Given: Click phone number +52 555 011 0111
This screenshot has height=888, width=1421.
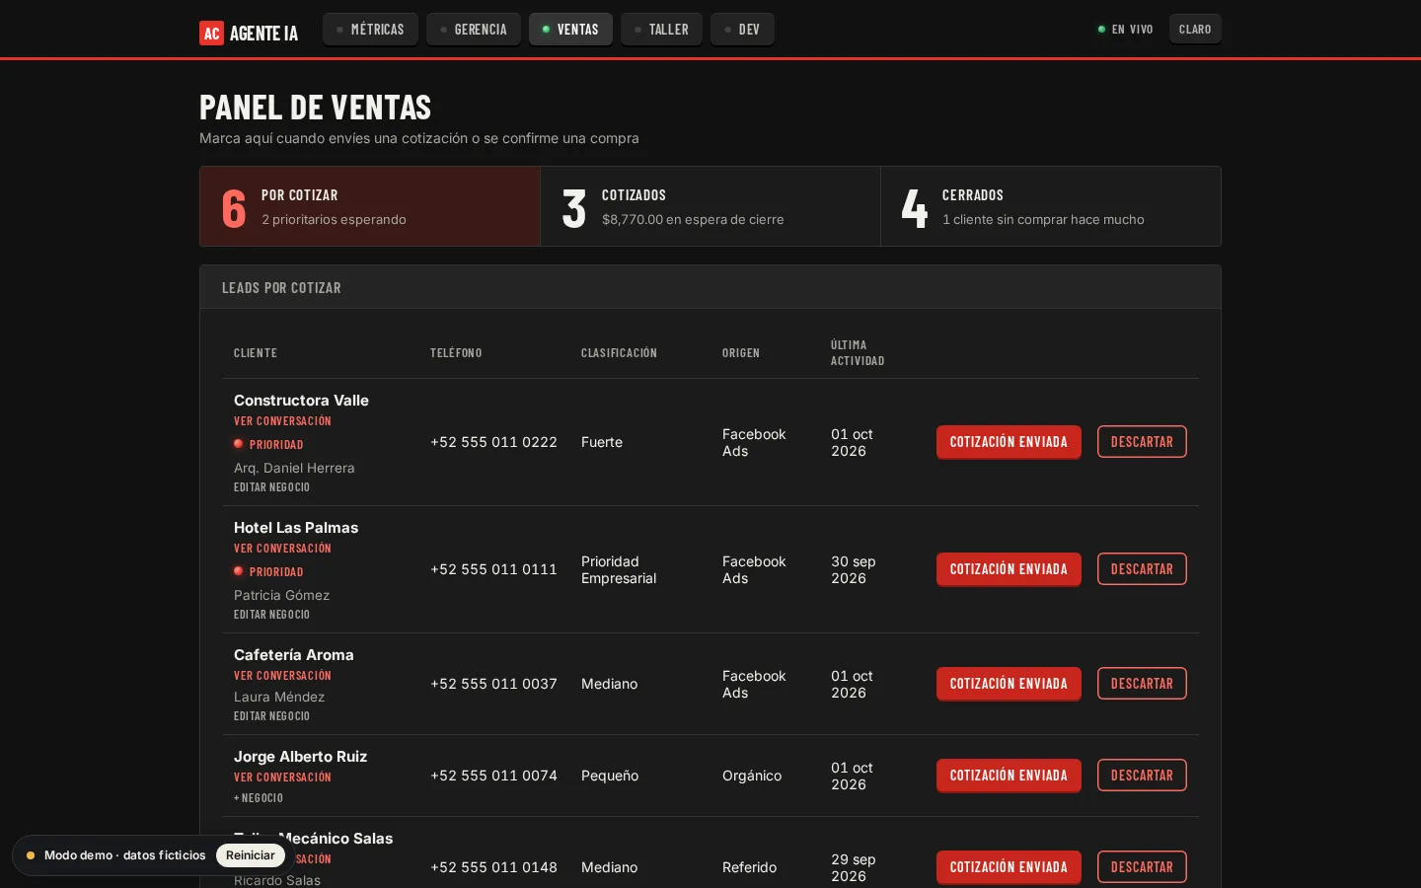Looking at the screenshot, I should tap(493, 569).
